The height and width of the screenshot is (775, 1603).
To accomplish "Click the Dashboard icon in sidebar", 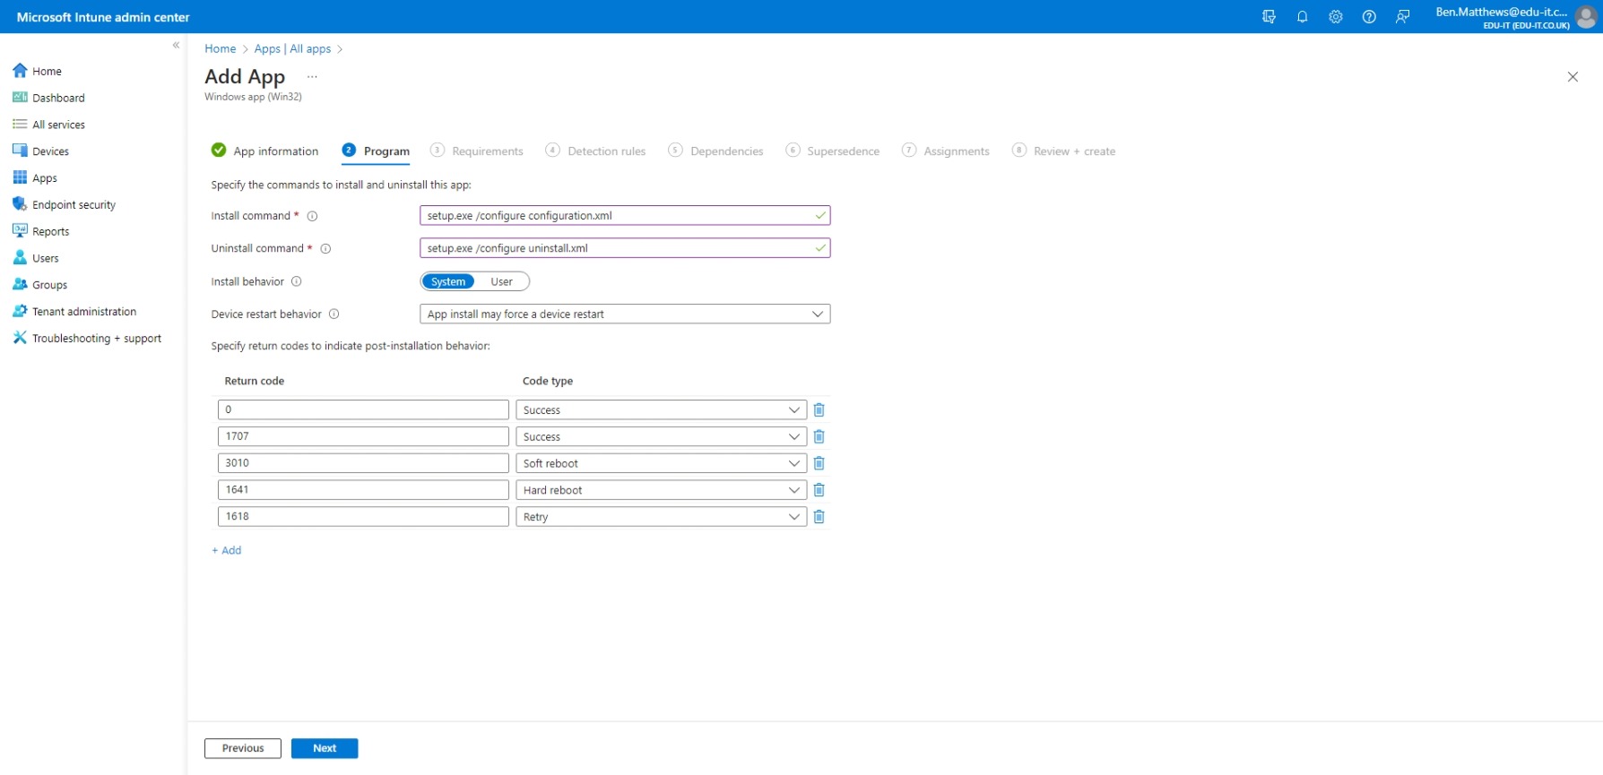I will point(20,98).
